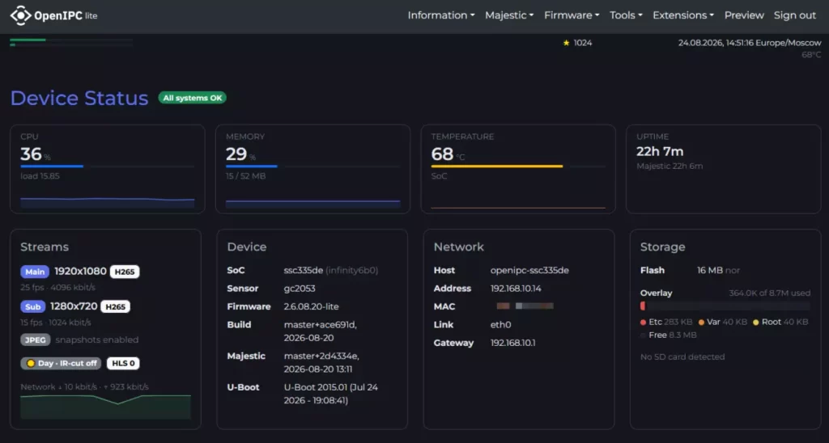Click the memory usage progress bar
The width and height of the screenshot is (829, 443).
click(313, 167)
